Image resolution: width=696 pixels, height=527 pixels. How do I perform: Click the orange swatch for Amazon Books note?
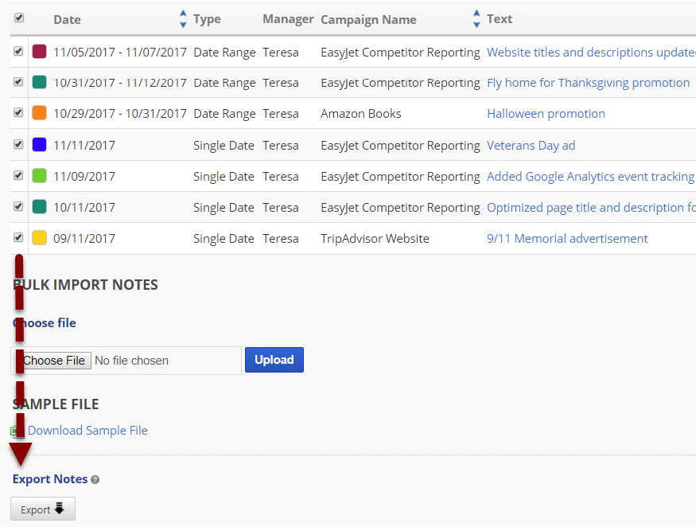pos(39,114)
